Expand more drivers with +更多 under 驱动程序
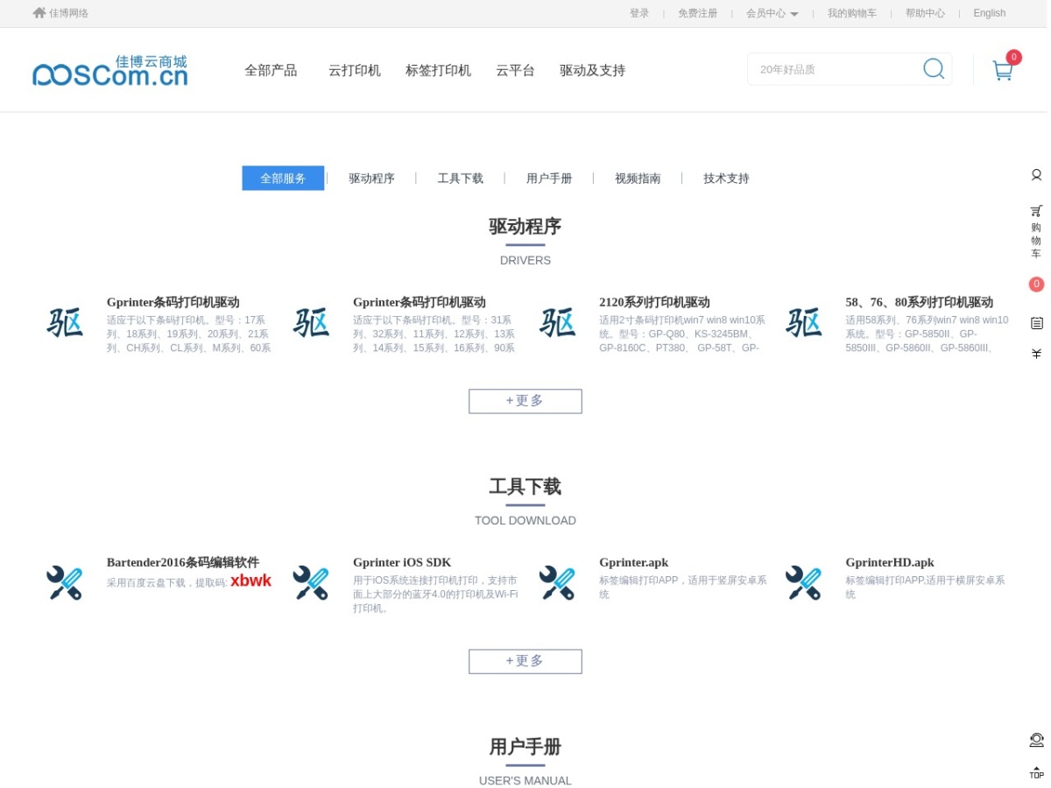 [525, 401]
